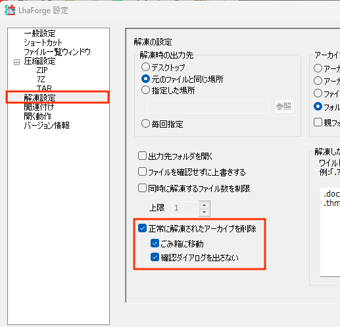Click the output folder path field

[x=208, y=107]
